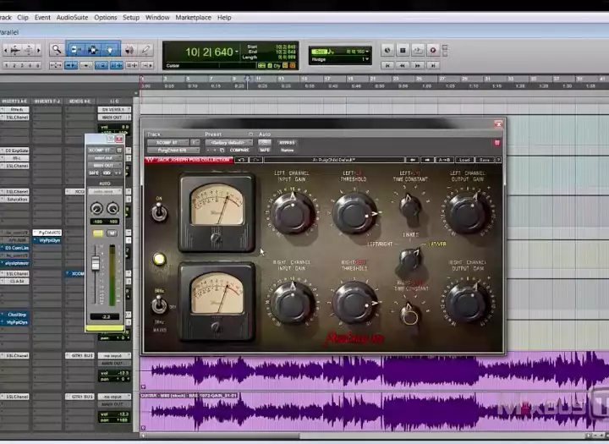
Task: Toggle the plugin BYPASS button
Action: (287, 143)
